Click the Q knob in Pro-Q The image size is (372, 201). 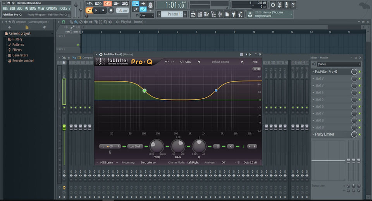pyautogui.click(x=199, y=146)
